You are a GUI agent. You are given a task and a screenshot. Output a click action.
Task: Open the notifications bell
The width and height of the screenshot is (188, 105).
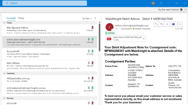point(161,3)
